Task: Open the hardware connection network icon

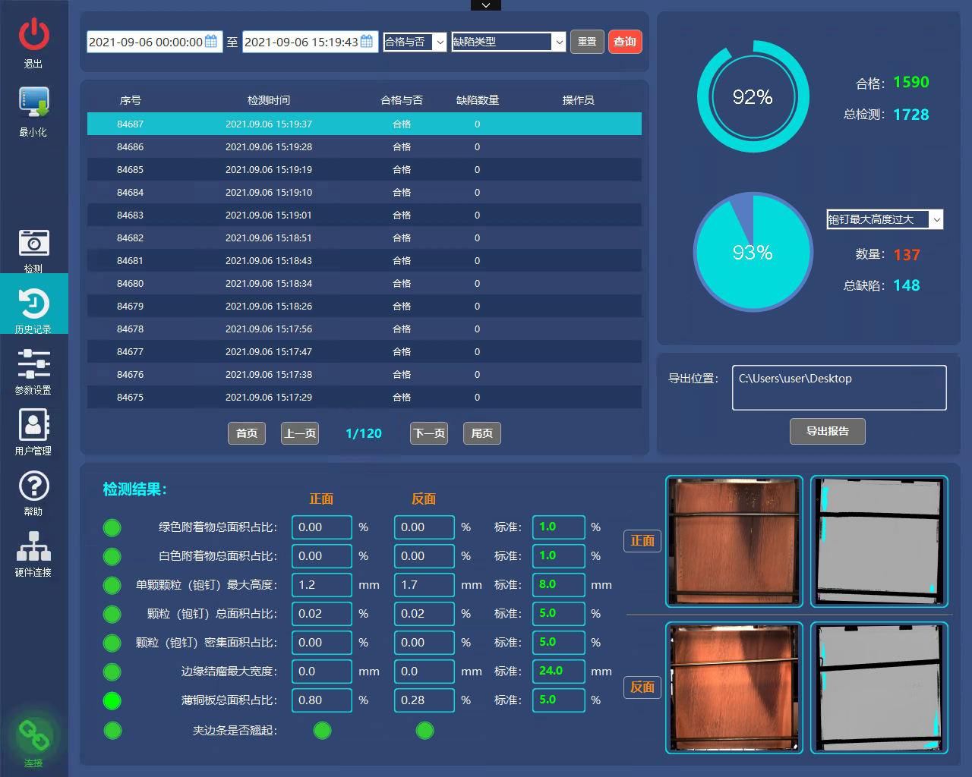Action: tap(33, 546)
